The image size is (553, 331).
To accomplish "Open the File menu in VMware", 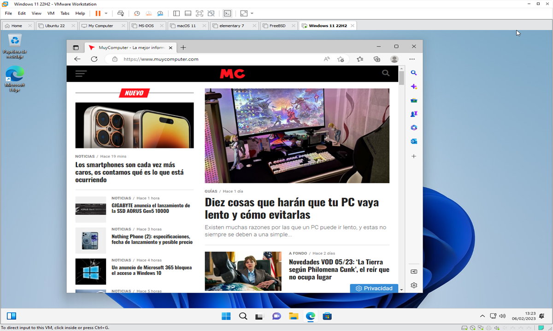I will tap(8, 13).
